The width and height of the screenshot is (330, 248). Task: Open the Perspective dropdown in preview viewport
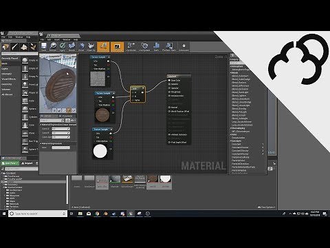52,56
